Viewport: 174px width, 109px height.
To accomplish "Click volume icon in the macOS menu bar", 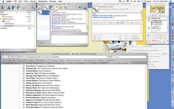I will click(x=135, y=1).
